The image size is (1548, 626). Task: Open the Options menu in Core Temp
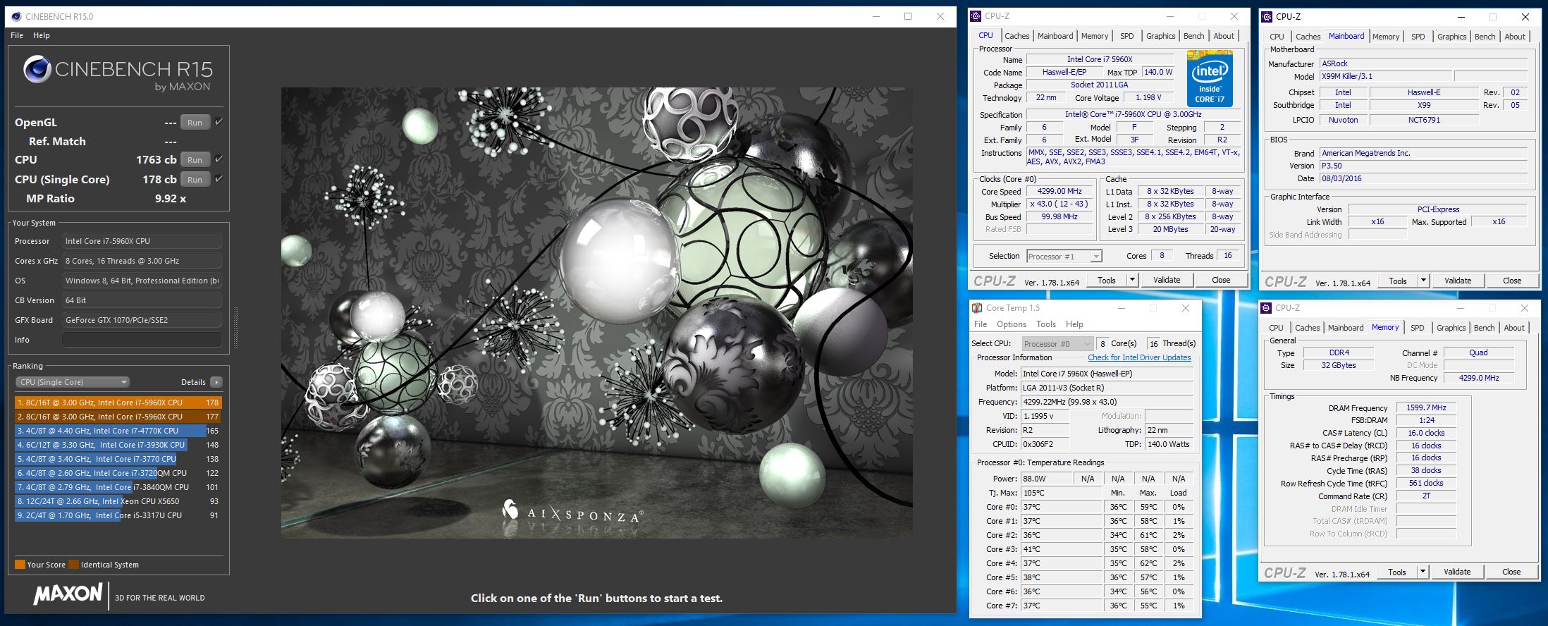coord(1011,324)
